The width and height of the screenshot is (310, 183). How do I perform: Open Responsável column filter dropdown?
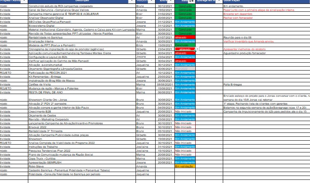click(x=152, y=1)
